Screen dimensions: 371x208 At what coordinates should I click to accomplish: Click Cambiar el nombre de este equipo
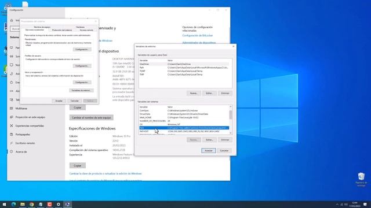[92, 117]
